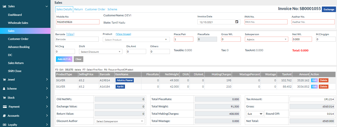Open the Salesperson Admin dropdown
Image resolution: width=337 pixels, height=127 pixels.
(x=266, y=39)
